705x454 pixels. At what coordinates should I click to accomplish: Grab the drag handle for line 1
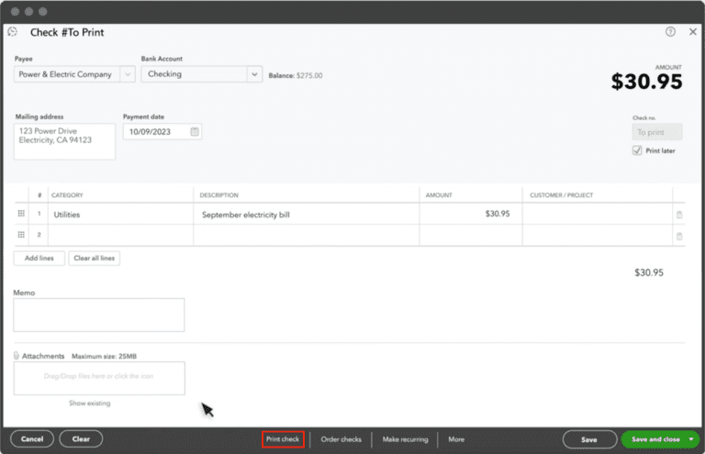tap(21, 214)
